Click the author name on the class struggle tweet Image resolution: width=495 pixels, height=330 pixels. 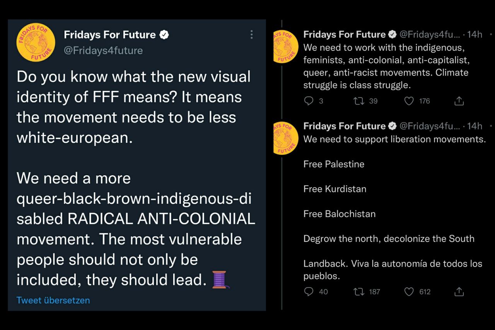point(345,34)
